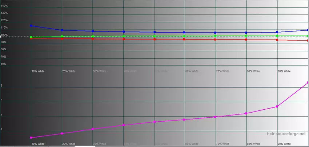Screen dimensions: 309x147
Task: Click the bottom axis 70% White label
Action: pyautogui.click(x=223, y=144)
